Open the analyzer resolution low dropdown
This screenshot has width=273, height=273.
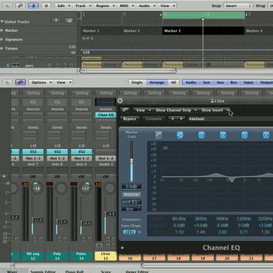point(132,209)
